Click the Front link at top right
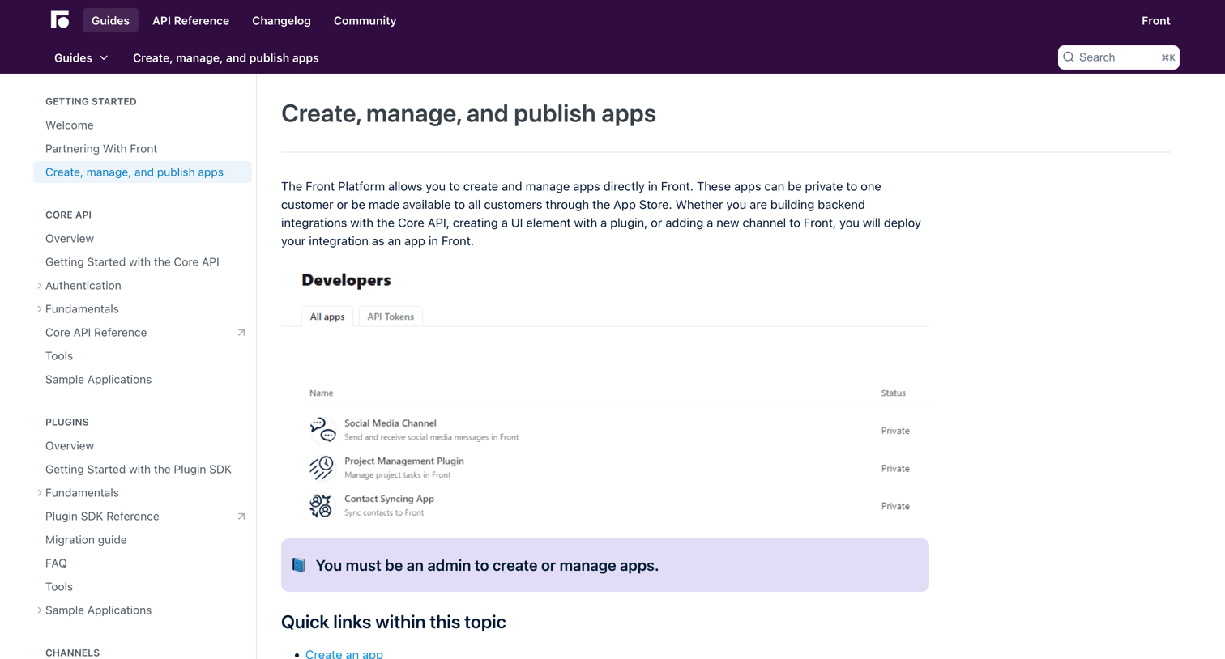1225x659 pixels. 1156,20
